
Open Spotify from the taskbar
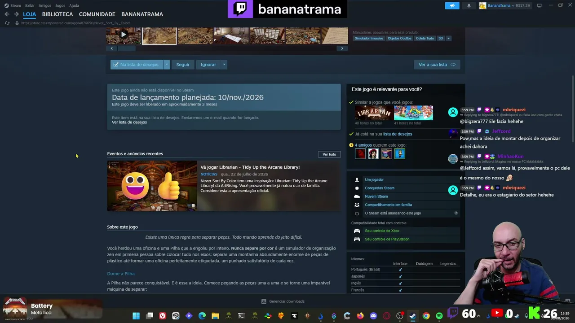(439, 316)
